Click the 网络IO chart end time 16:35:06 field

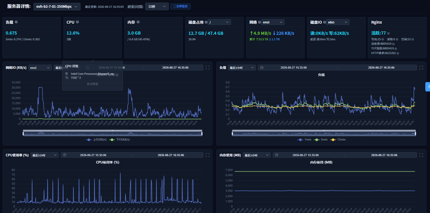175,68
